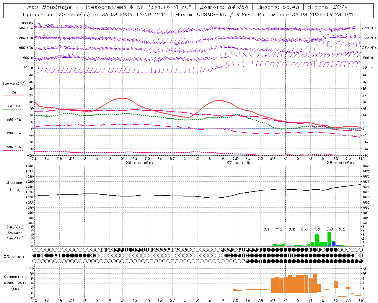Viewport: 378px width, 303px height.
Task: Click the Рассчитано 25.09.2025 16:38 UTC timestamp
Action: pyautogui.click(x=307, y=14)
